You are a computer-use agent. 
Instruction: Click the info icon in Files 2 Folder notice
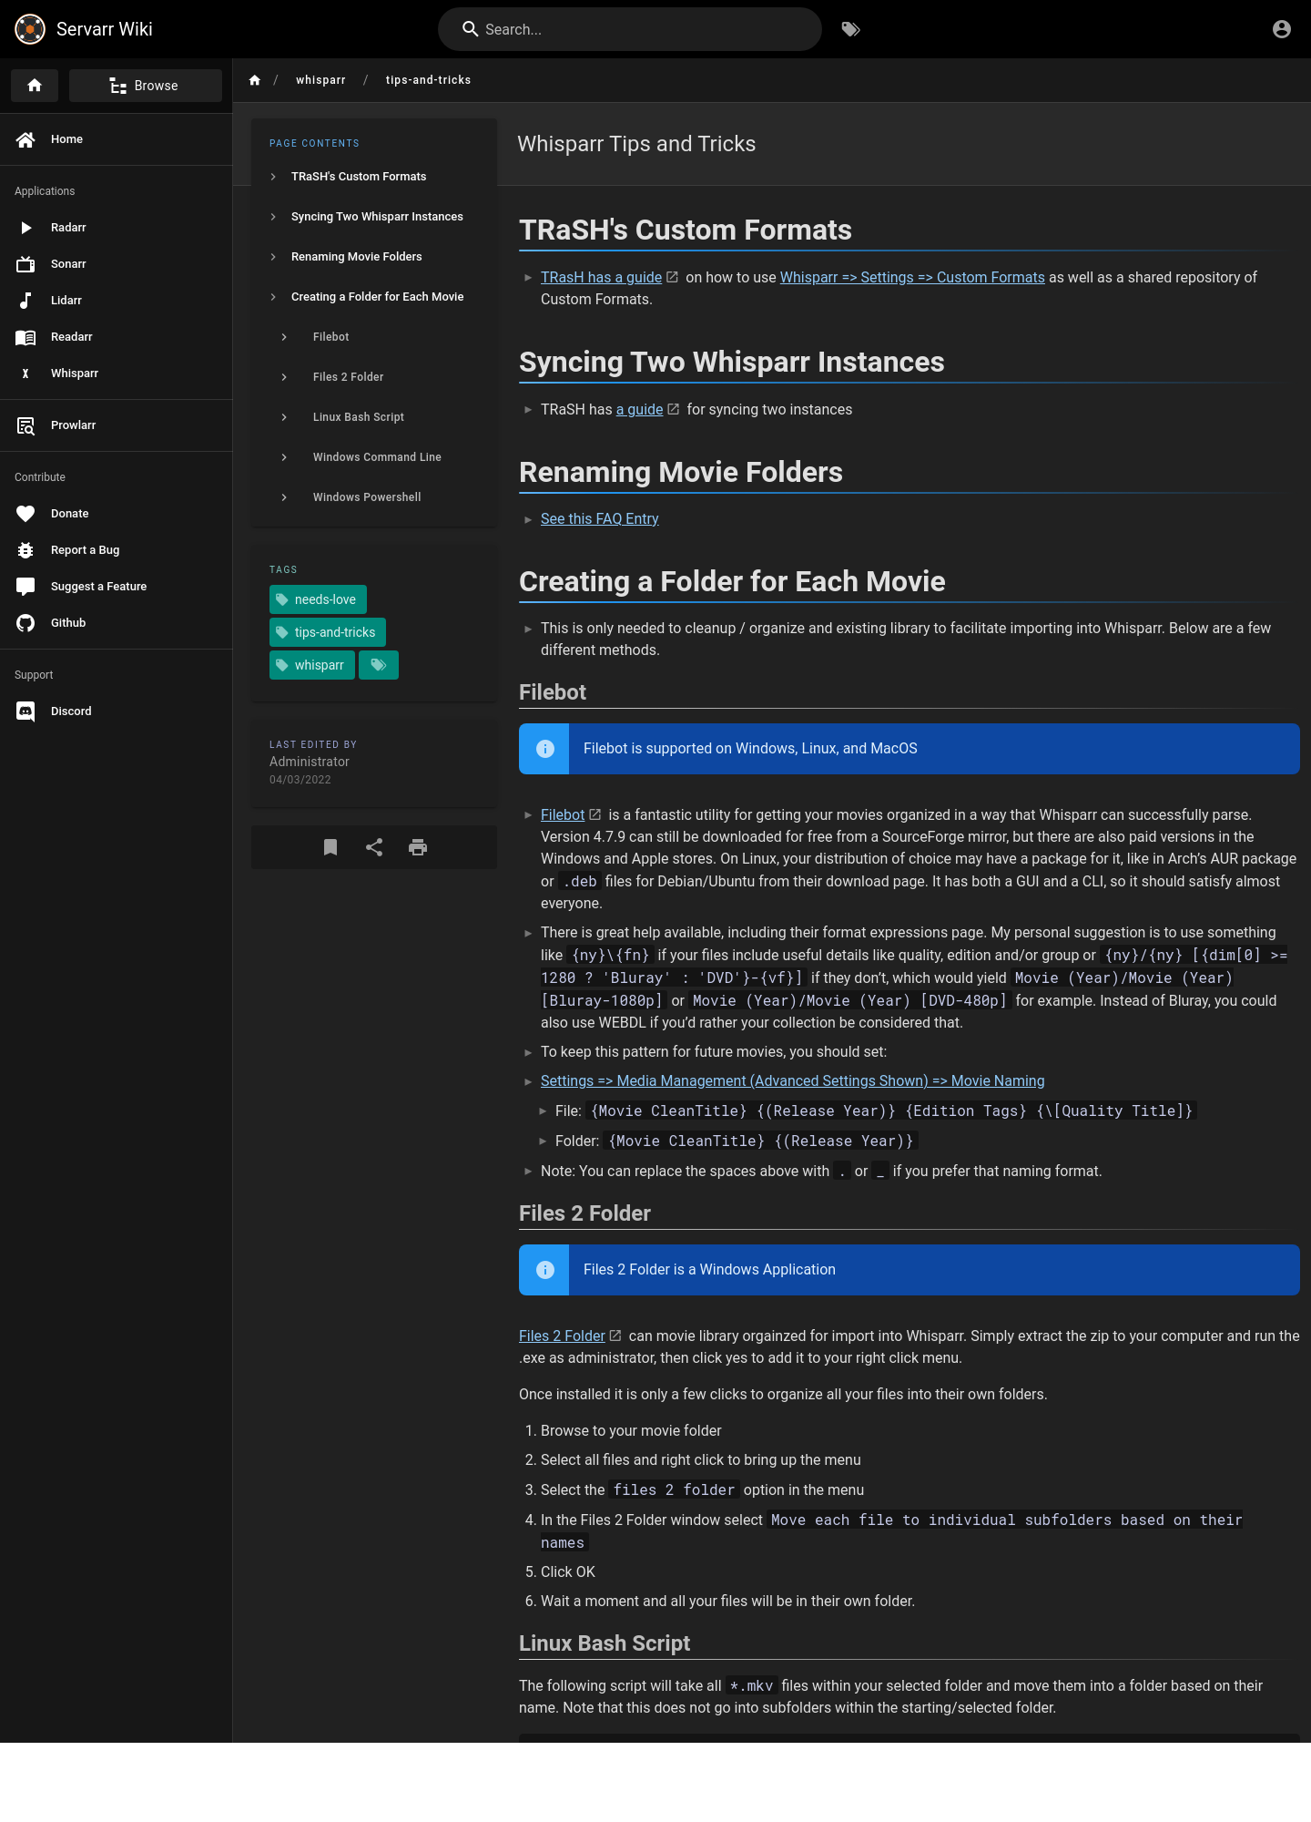pos(545,1270)
